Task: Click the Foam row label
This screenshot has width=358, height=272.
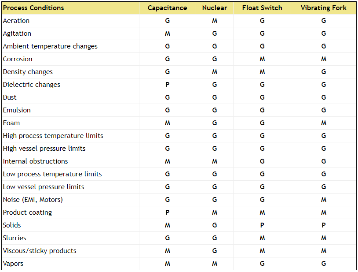Action: tap(11, 123)
